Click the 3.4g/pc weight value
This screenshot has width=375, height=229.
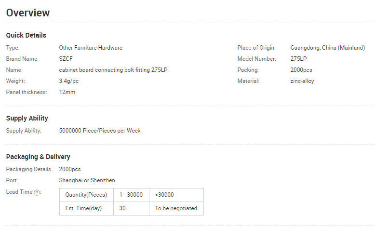pos(68,81)
